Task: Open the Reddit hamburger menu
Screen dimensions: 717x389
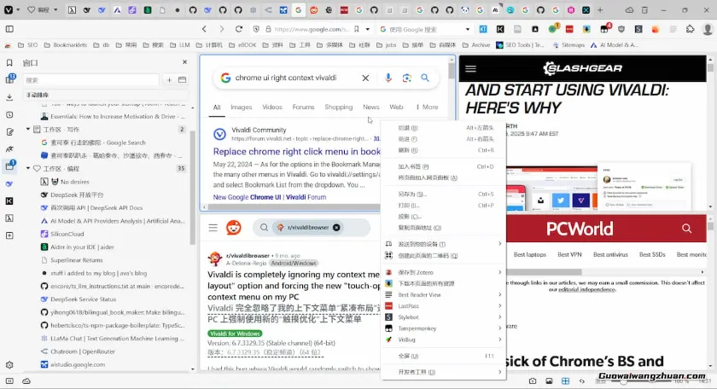Action: tap(213, 227)
